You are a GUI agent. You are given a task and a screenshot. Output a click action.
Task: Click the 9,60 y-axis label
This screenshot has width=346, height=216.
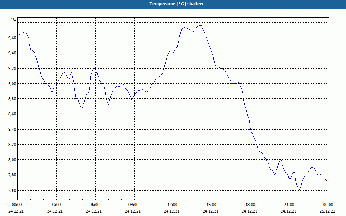12,38
